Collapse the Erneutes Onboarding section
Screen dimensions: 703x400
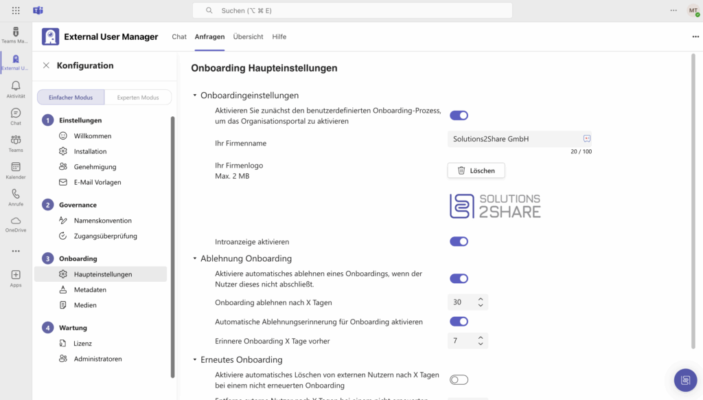pos(195,360)
